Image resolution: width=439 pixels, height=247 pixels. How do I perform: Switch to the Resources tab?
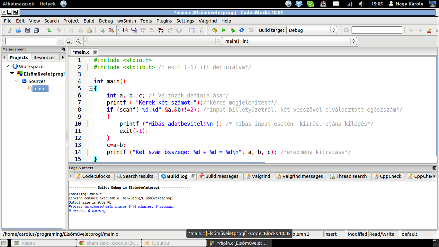pyautogui.click(x=44, y=58)
